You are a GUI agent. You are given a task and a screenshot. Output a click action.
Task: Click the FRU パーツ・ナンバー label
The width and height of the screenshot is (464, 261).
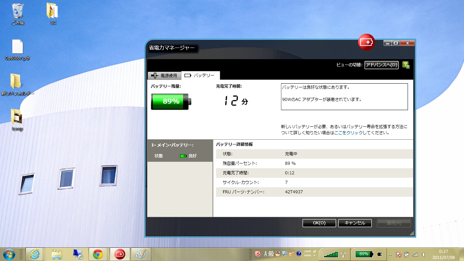(x=244, y=192)
